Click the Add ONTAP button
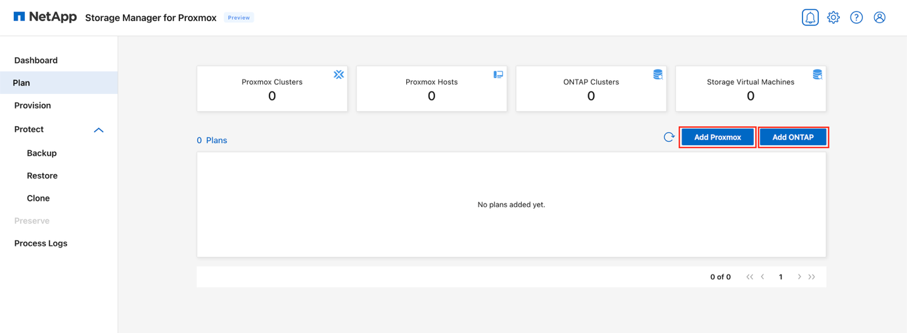Image resolution: width=907 pixels, height=333 pixels. [x=793, y=137]
